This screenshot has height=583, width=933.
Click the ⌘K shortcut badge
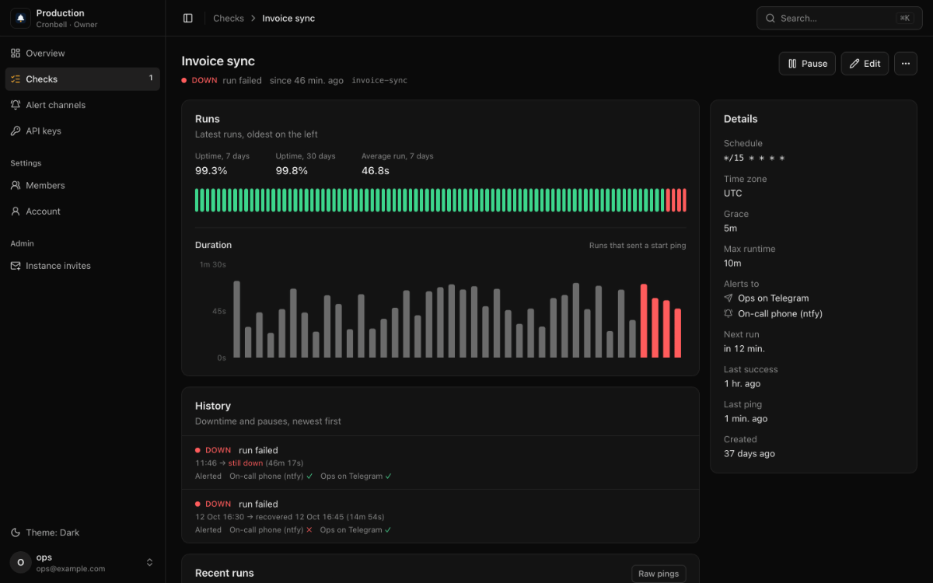tap(904, 18)
